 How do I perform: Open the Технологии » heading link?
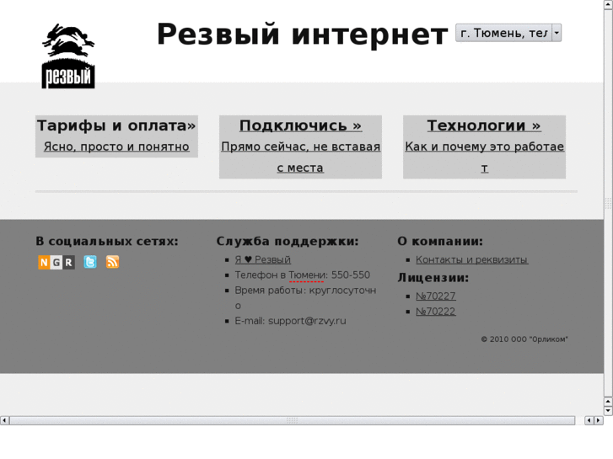coord(484,125)
